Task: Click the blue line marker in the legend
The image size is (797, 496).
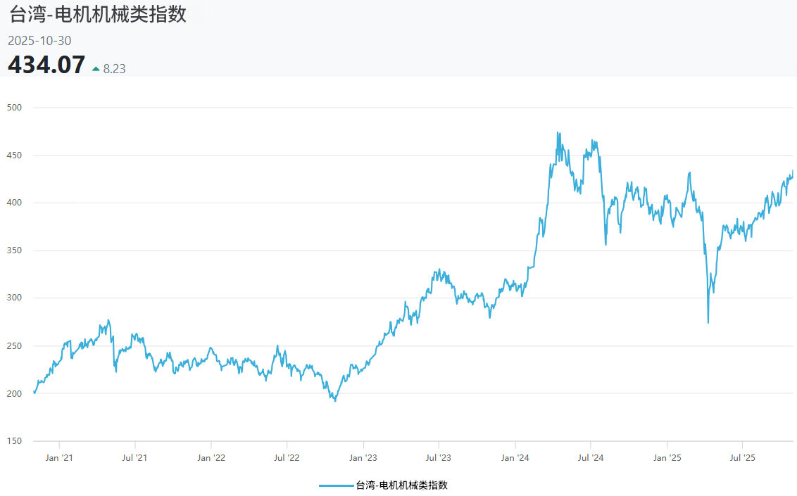Action: (336, 485)
